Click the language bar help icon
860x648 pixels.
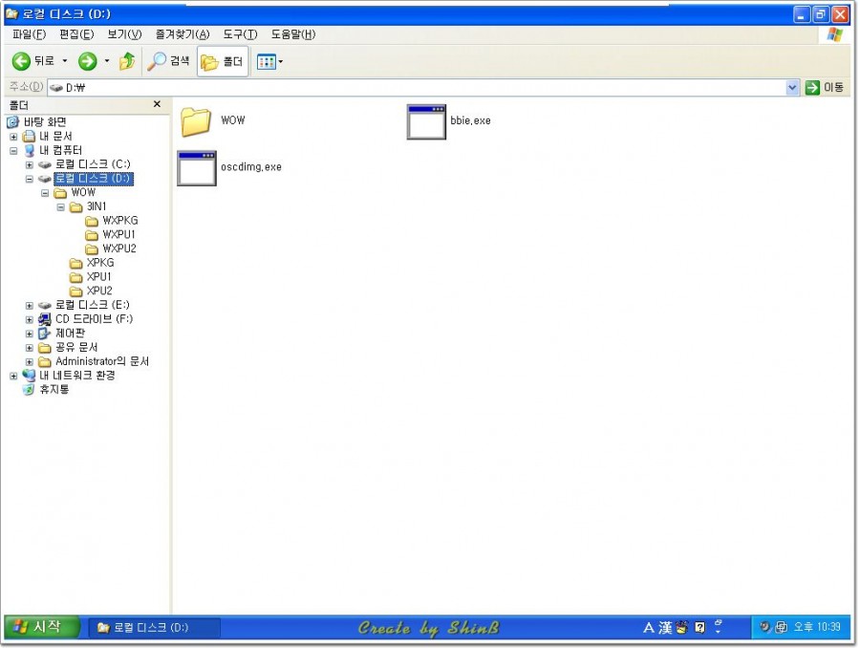click(699, 628)
